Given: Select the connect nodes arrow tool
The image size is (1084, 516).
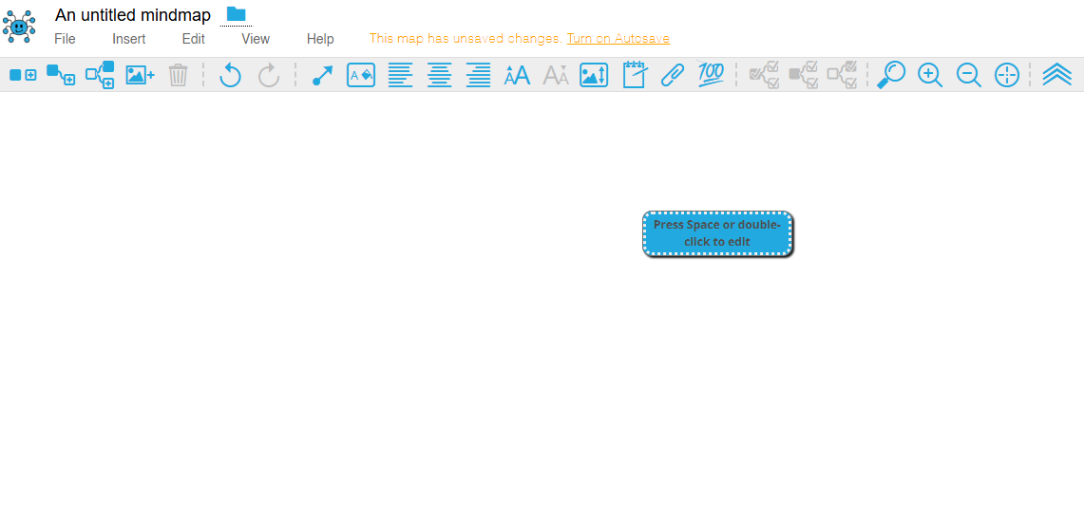Looking at the screenshot, I should [322, 75].
